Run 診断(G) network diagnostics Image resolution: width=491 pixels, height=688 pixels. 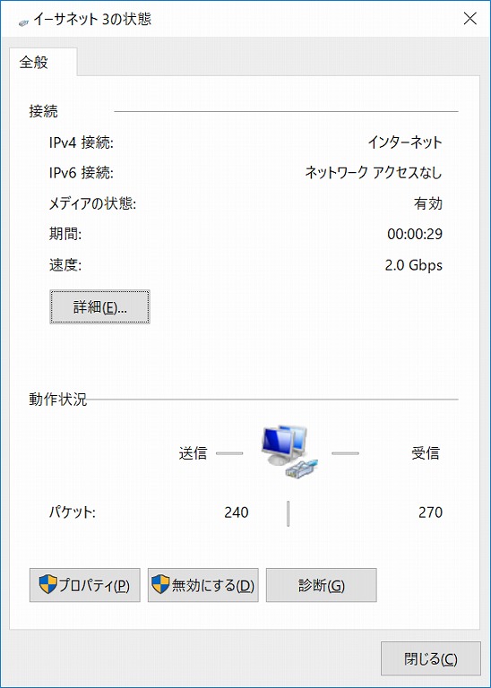(x=321, y=585)
